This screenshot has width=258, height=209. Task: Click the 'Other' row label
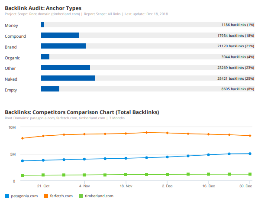pos(10,69)
